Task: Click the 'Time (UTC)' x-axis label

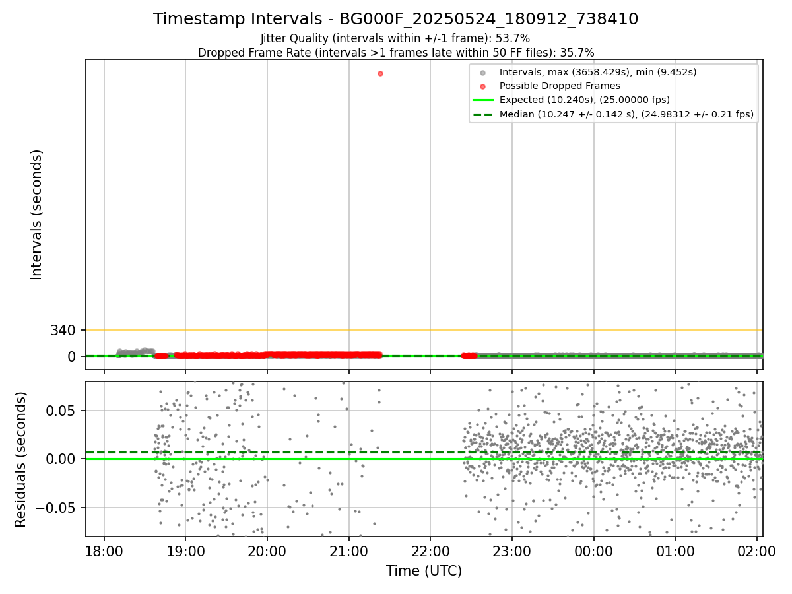Action: 424,571
